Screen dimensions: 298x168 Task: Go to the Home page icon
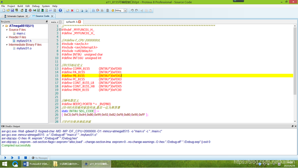coord(22,11)
